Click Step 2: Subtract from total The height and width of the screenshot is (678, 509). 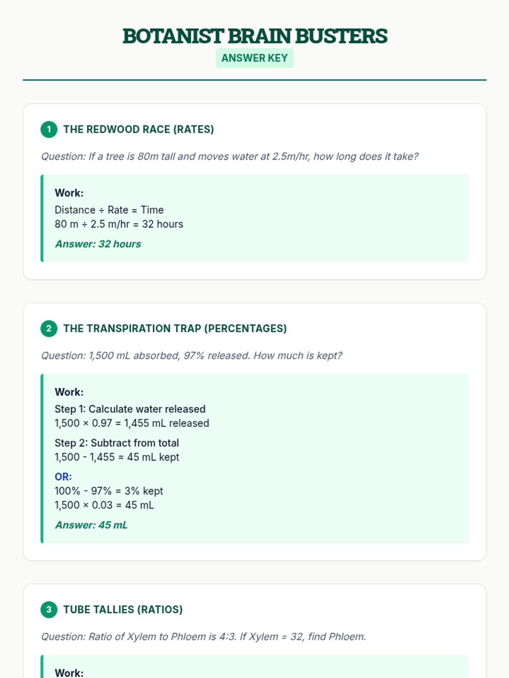(x=117, y=443)
